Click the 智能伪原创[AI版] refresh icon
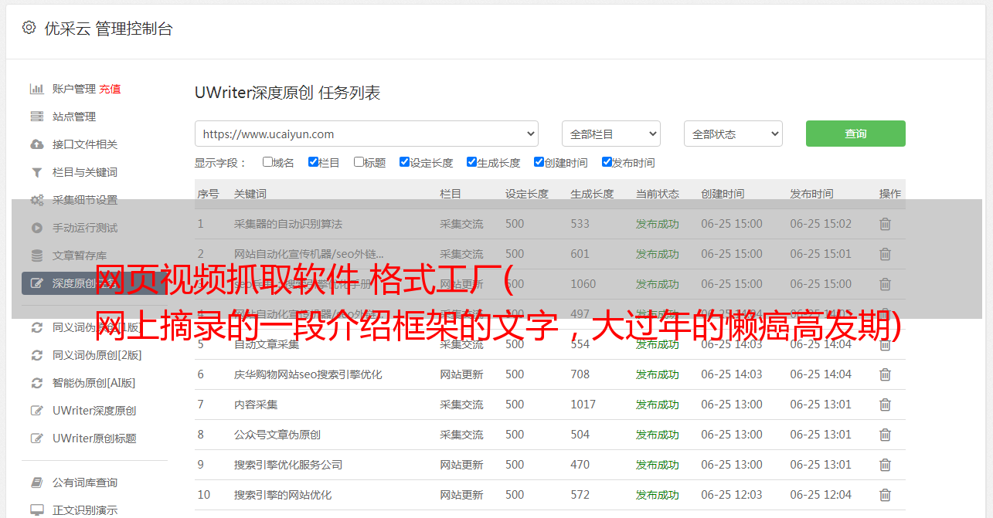993x518 pixels. (36, 383)
